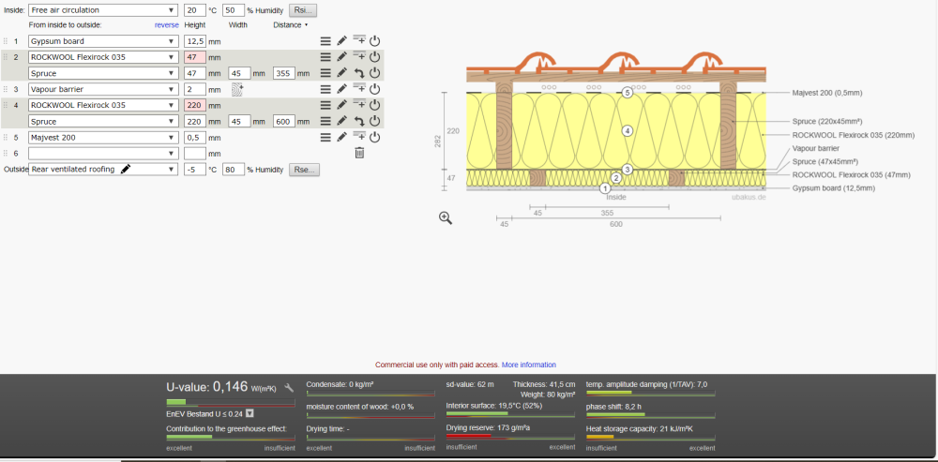
Task: Insert a layer after Gypsum board
Action: (359, 40)
